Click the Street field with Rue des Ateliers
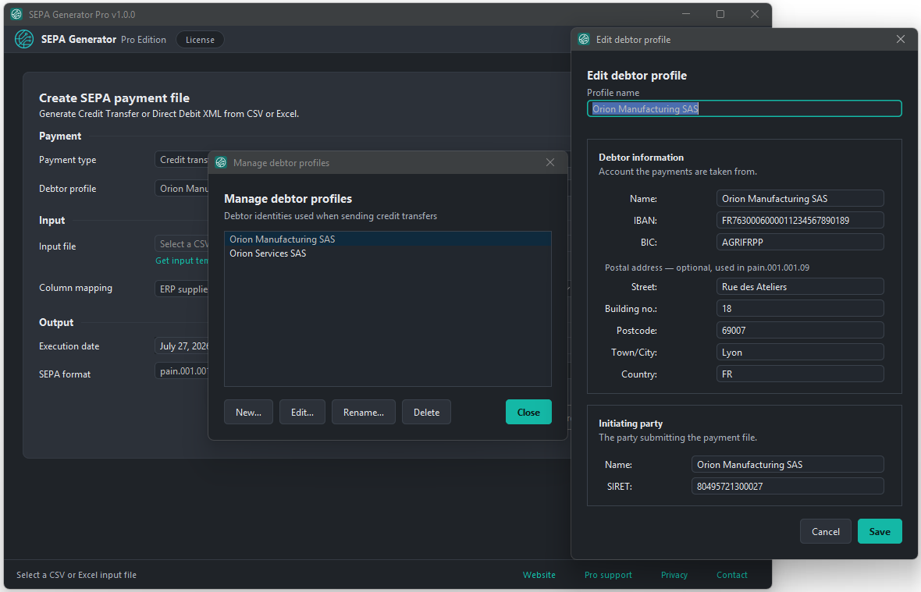 tap(800, 286)
